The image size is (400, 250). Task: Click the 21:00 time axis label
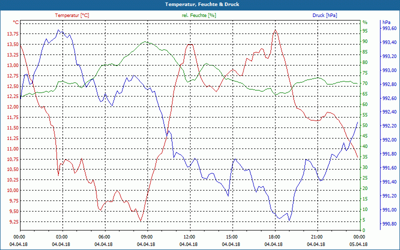(x=317, y=236)
